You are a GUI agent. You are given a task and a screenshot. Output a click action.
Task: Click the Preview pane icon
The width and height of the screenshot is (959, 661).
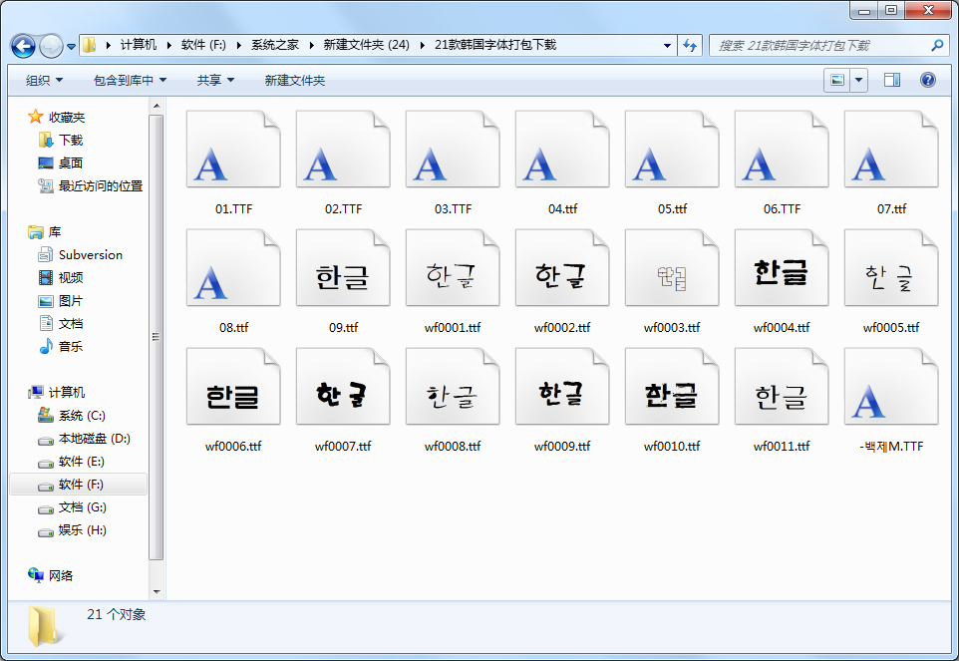tap(890, 80)
